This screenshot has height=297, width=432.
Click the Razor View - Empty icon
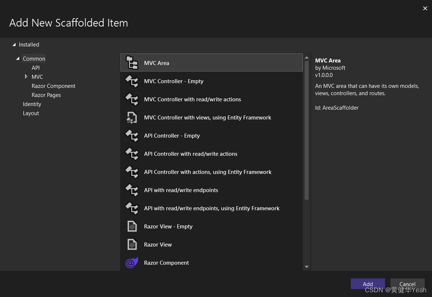coord(132,227)
